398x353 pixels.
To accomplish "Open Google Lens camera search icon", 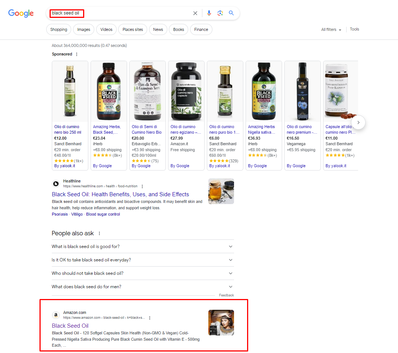I will click(220, 13).
